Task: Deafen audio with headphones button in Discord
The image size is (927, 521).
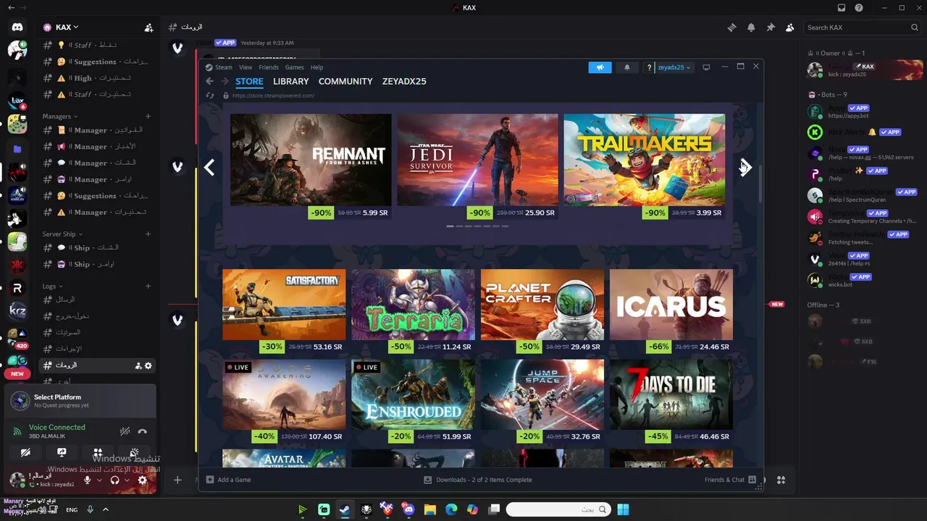Action: [x=114, y=480]
